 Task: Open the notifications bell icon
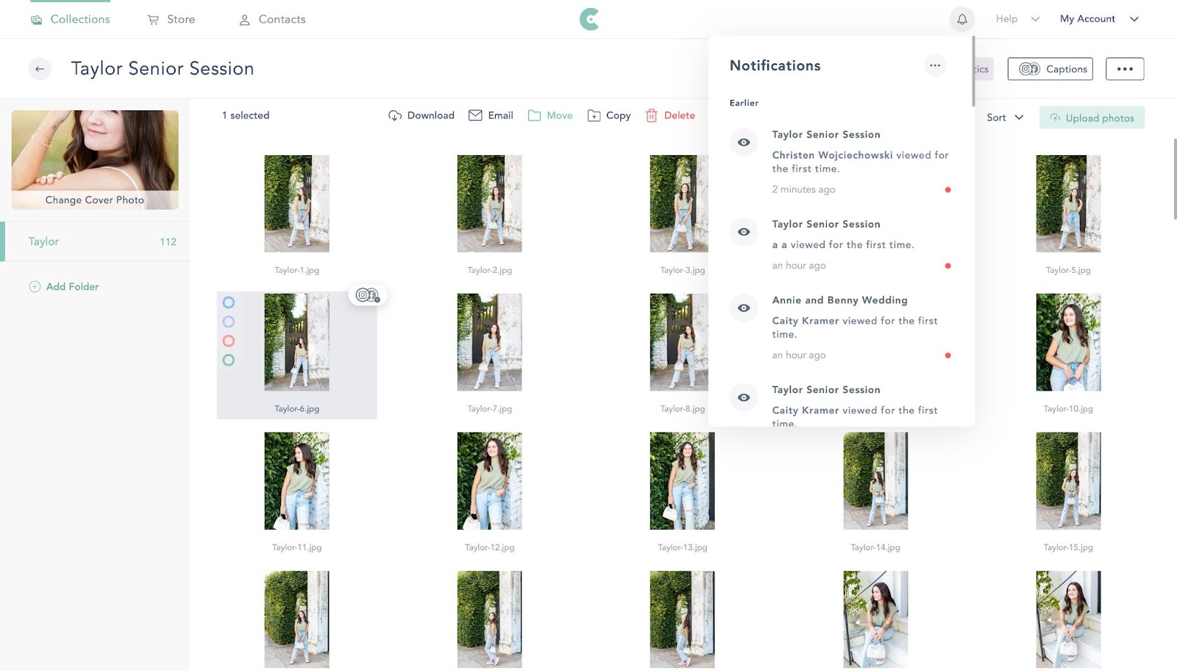pos(961,19)
